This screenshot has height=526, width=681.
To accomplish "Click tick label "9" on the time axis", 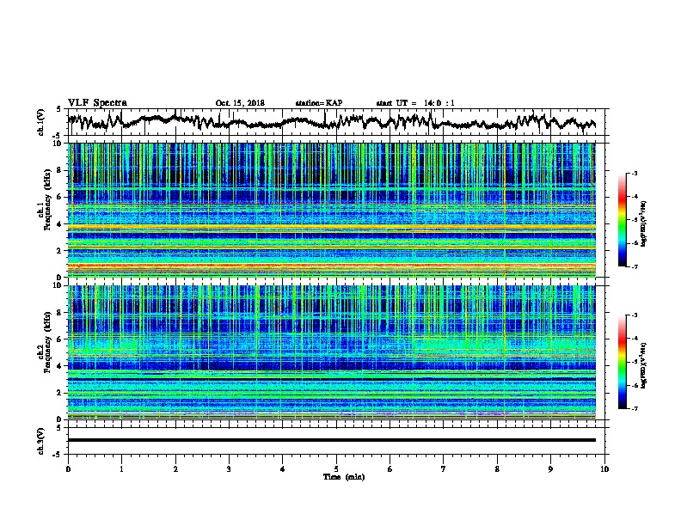I will point(550,469).
